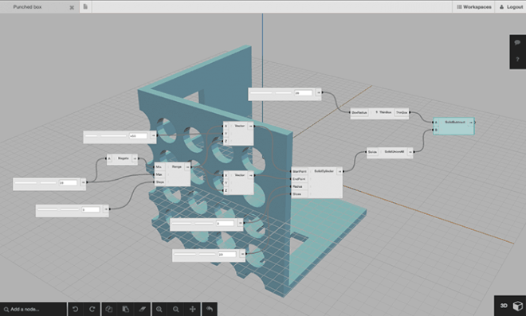Copy selected nodes using toolbar icon
The height and width of the screenshot is (316, 526).
[109, 309]
